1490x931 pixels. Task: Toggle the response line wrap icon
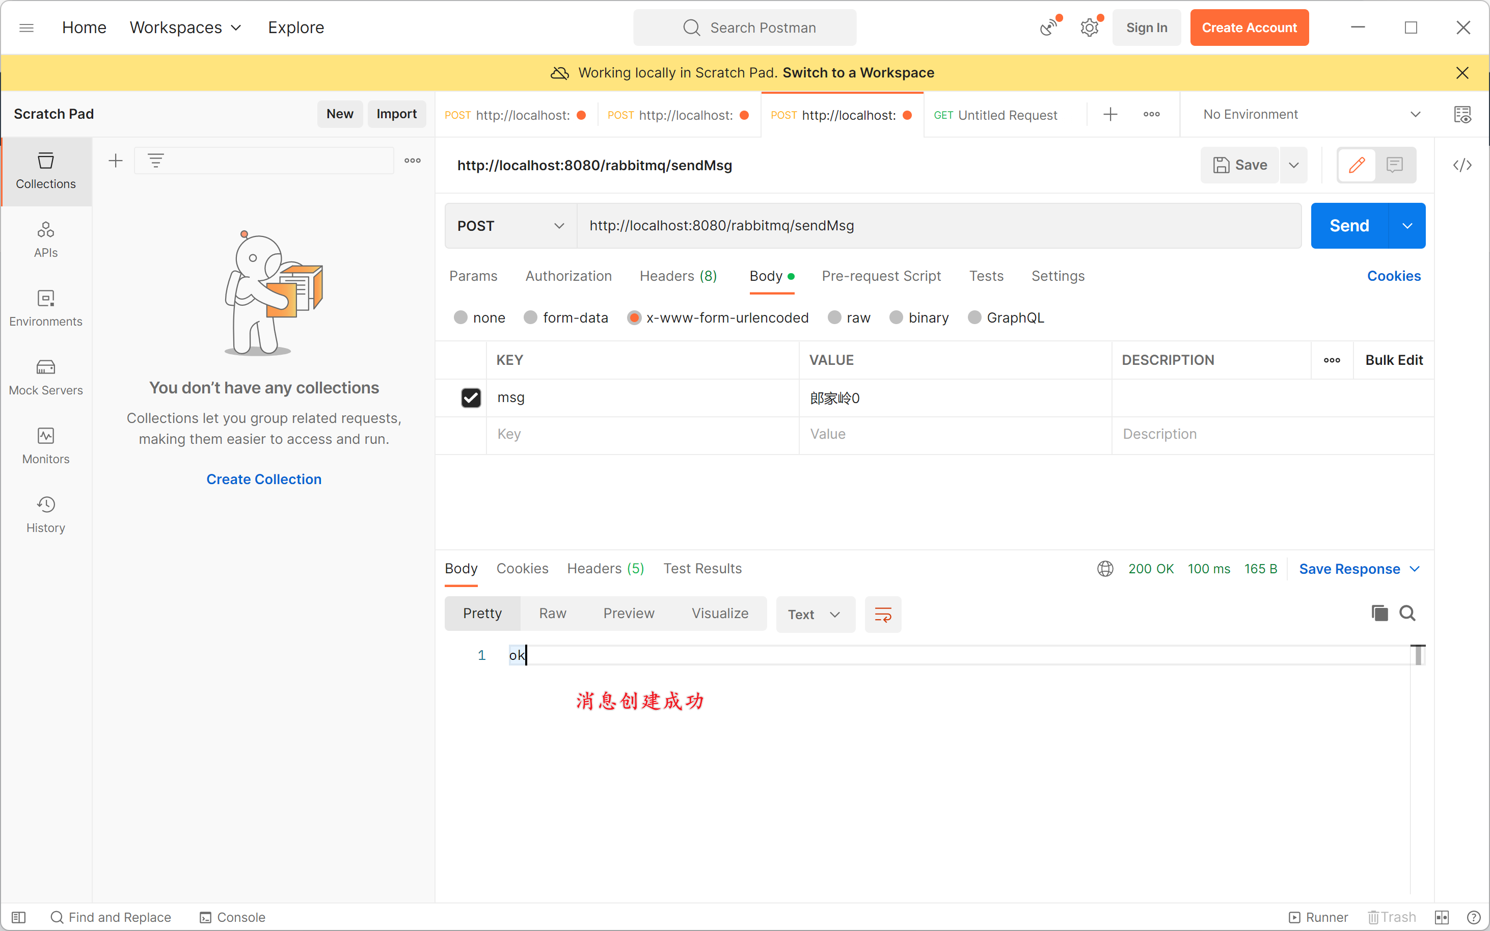tap(883, 614)
